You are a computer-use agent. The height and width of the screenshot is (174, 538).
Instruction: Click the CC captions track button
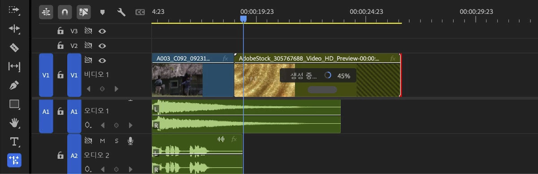point(140,13)
